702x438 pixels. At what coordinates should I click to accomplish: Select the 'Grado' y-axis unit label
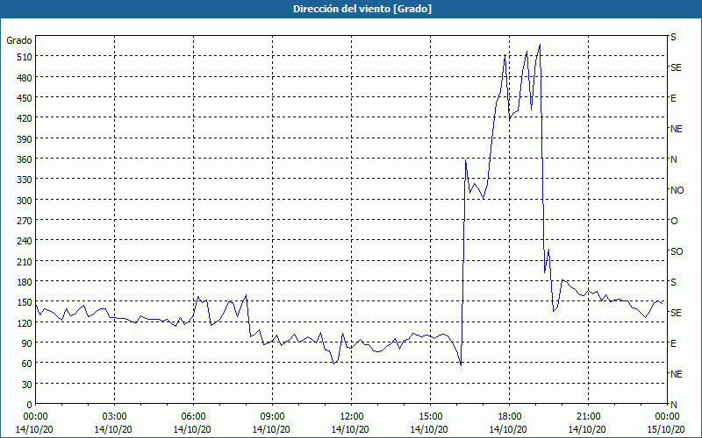pyautogui.click(x=19, y=40)
